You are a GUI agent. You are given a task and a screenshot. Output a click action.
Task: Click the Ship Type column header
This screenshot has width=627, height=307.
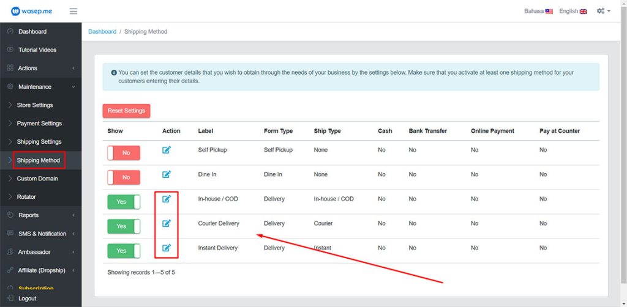328,131
